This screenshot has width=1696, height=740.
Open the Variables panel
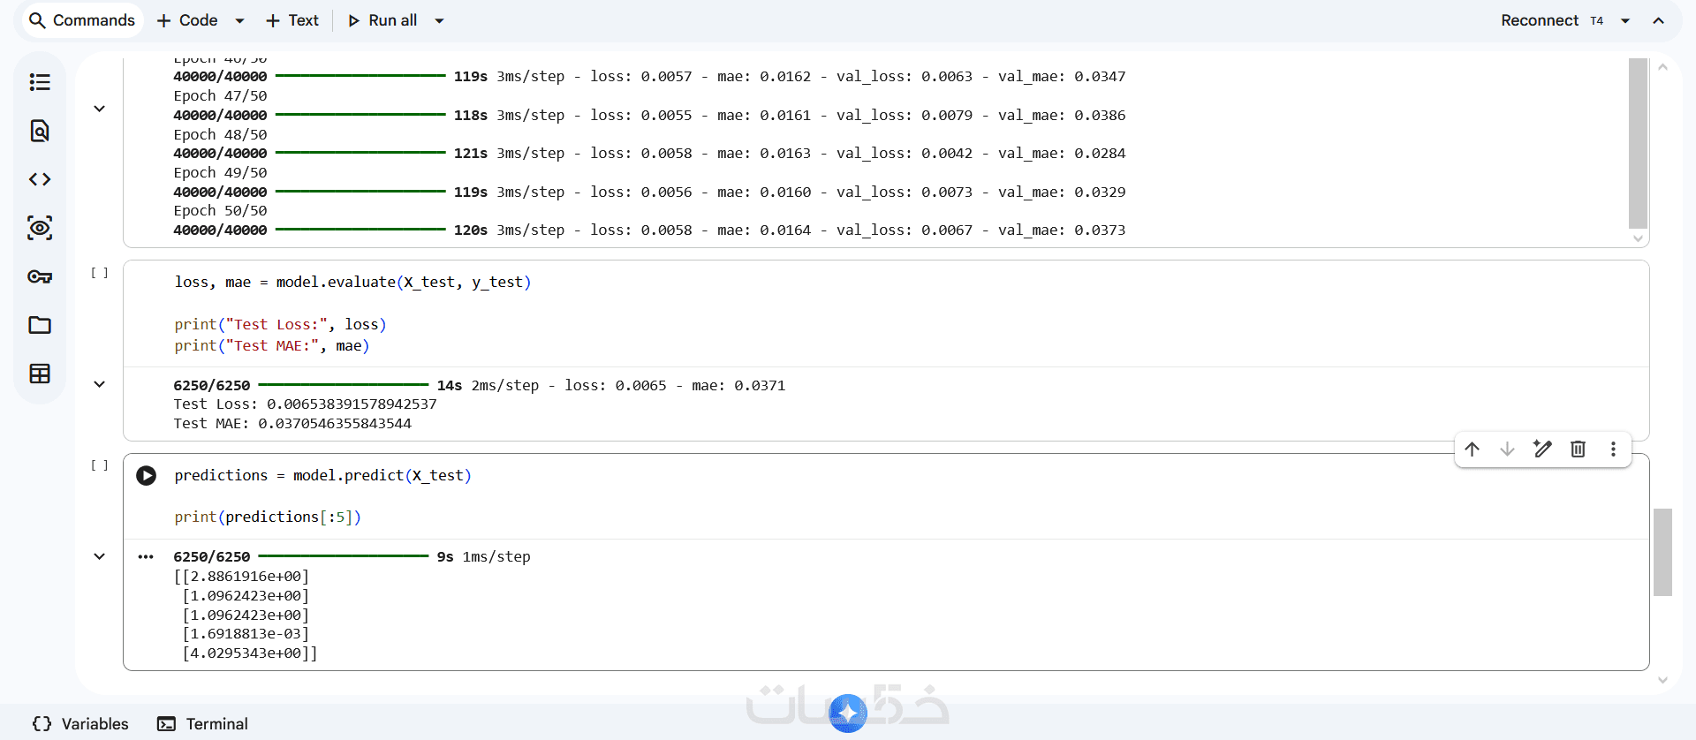coord(80,724)
